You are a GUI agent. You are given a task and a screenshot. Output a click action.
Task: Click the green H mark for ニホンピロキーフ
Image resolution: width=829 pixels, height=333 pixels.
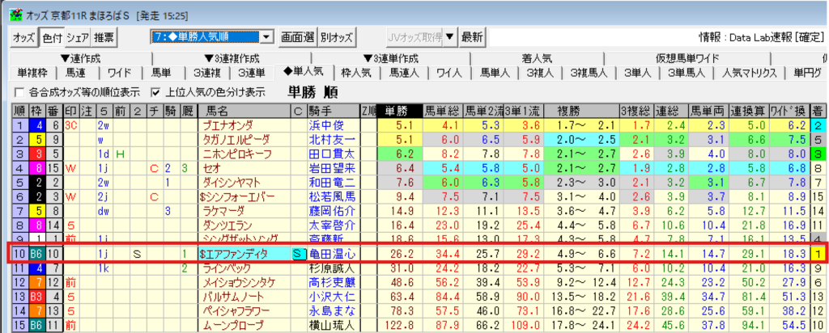(x=120, y=154)
